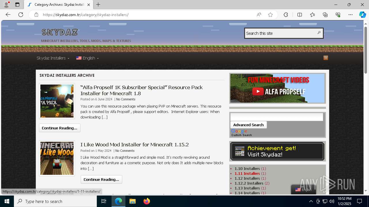
Task: Close the Category Archives tab
Action: pos(89,5)
